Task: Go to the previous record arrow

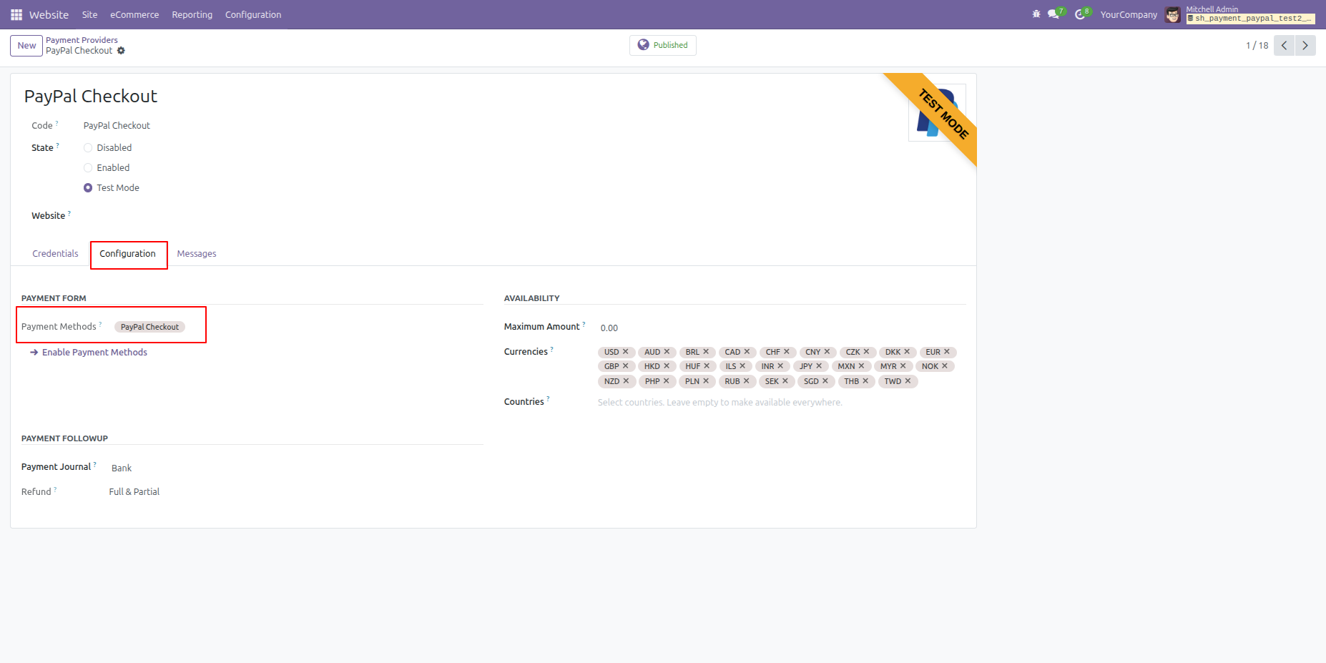Action: click(1285, 45)
